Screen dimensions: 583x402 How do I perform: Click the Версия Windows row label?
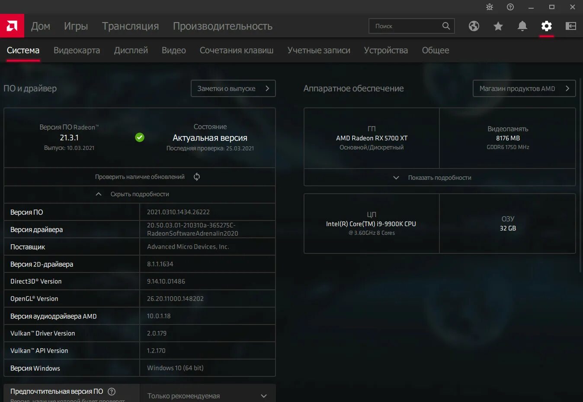click(35, 368)
